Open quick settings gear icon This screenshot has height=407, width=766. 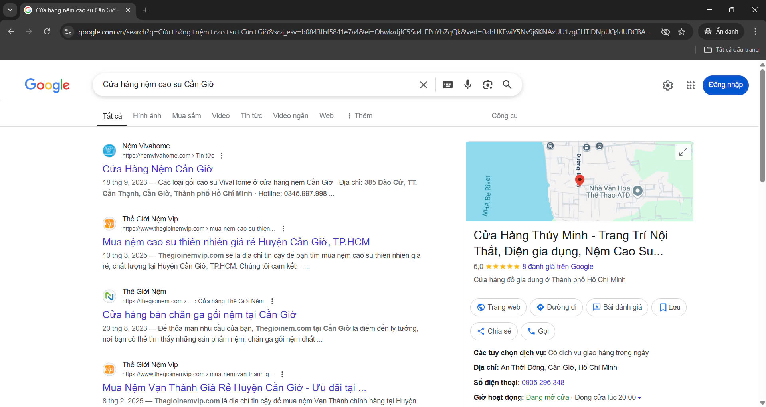(x=668, y=85)
